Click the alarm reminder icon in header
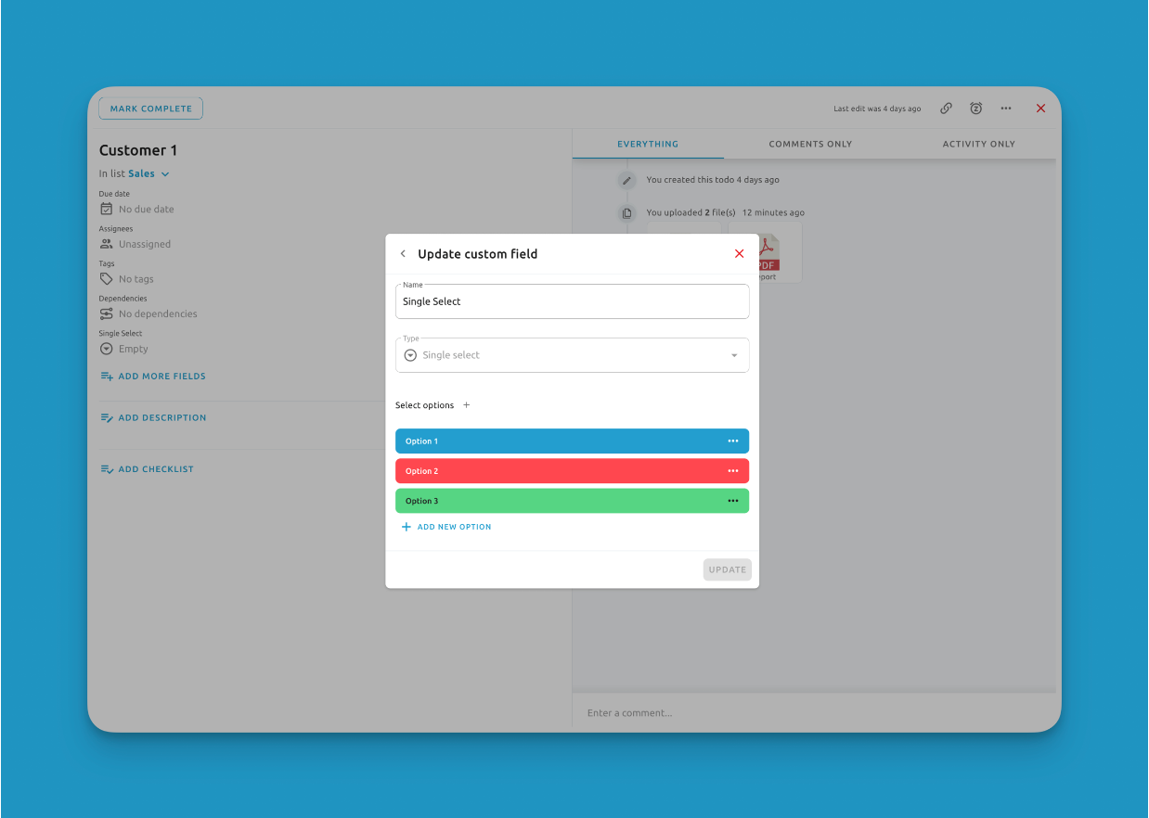This screenshot has width=1149, height=818. point(975,109)
